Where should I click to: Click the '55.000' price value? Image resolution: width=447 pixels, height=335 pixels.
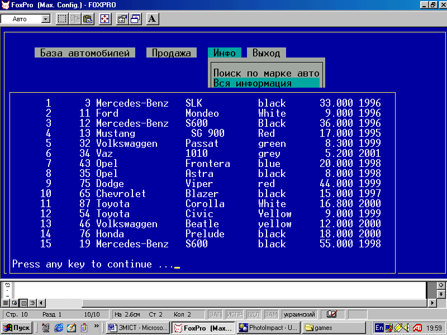(336, 244)
